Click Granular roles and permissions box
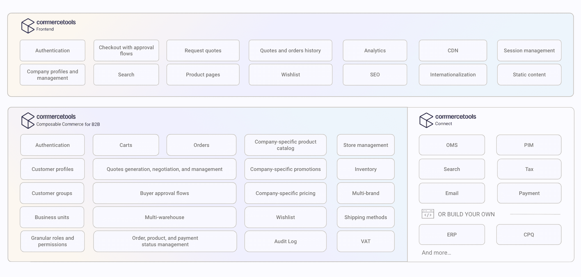The image size is (581, 277). point(52,241)
